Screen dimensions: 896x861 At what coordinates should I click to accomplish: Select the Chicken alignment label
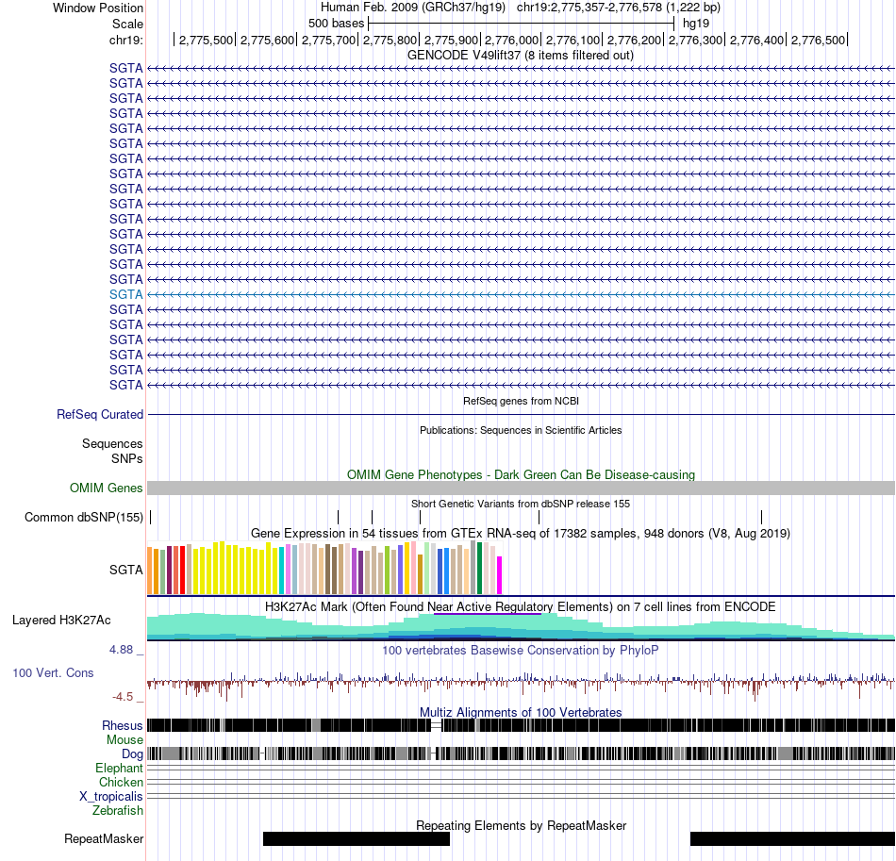[x=121, y=782]
